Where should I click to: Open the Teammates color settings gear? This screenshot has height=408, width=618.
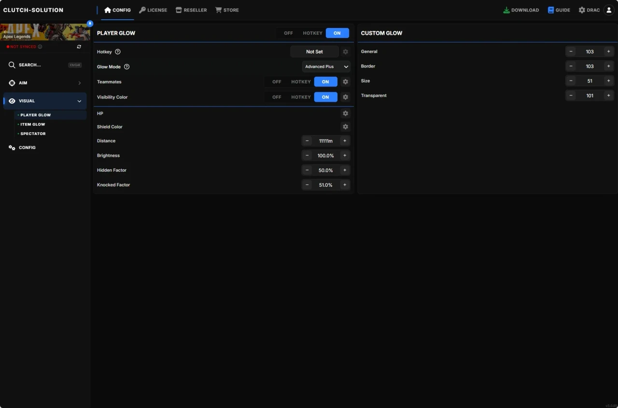345,82
